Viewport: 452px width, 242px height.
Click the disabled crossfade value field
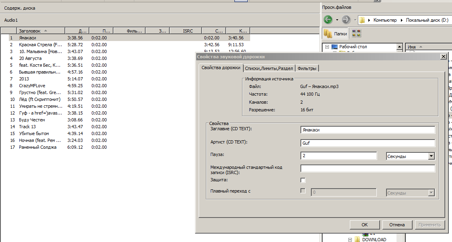343,193
